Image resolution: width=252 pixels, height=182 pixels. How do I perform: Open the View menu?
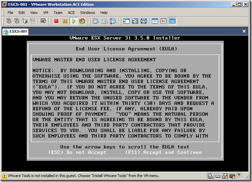pos(34,12)
